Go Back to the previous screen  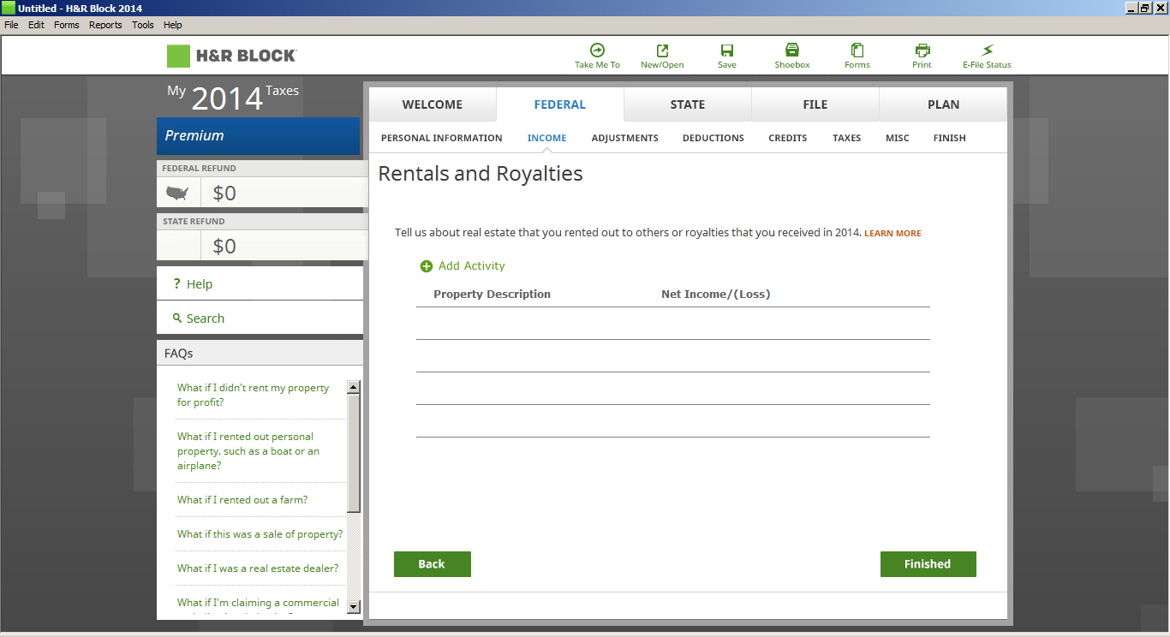click(x=432, y=564)
